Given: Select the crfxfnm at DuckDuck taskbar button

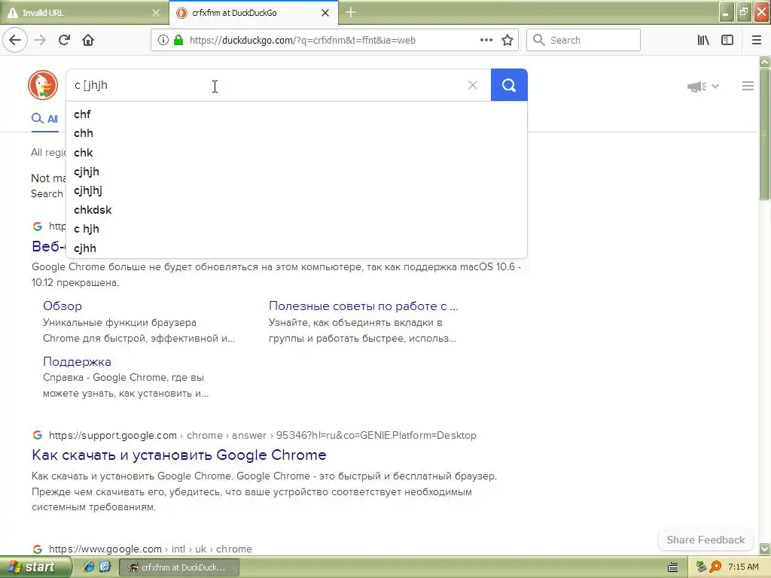Looking at the screenshot, I should (179, 567).
